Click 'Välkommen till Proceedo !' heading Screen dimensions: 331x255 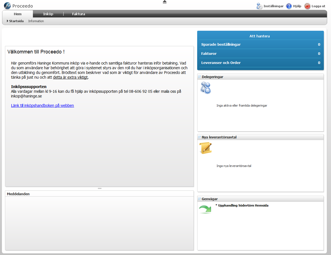(x=36, y=52)
